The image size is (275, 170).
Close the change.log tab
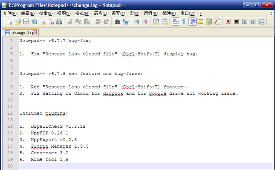coord(35,32)
